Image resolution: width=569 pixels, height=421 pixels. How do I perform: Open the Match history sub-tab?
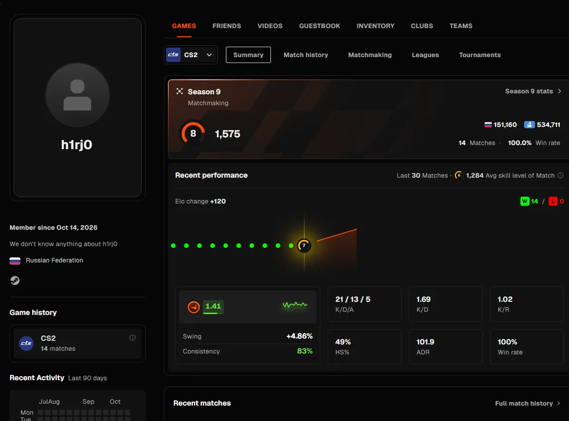pyautogui.click(x=306, y=55)
